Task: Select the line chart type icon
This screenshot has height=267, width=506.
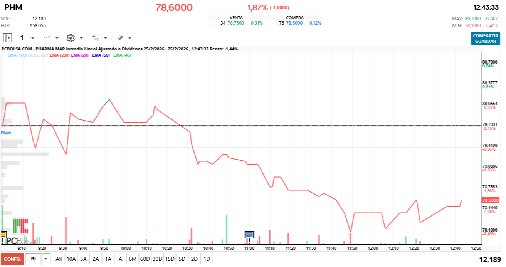Action: (46, 38)
